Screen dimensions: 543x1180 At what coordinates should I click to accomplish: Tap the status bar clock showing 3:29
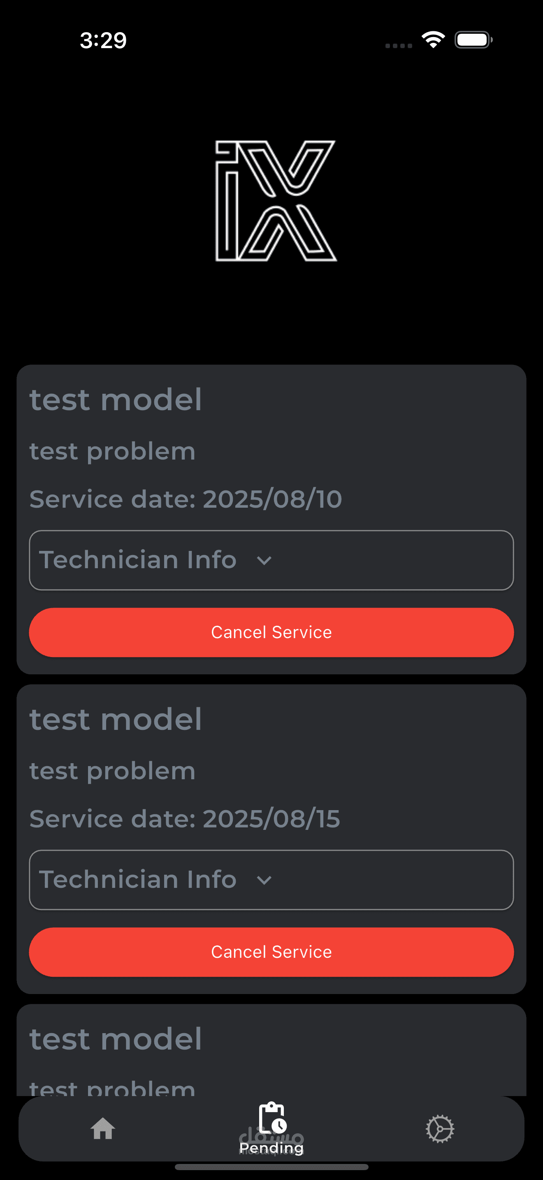point(103,40)
